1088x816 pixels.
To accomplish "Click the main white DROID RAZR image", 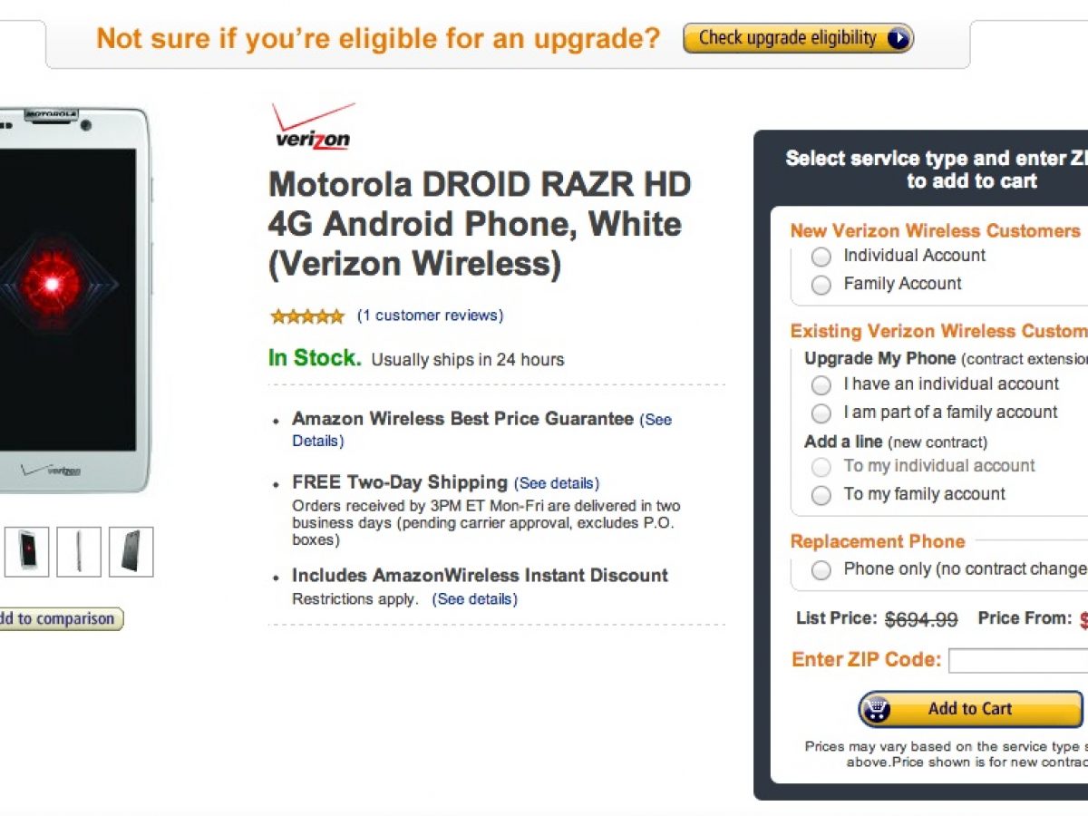I will (68, 299).
